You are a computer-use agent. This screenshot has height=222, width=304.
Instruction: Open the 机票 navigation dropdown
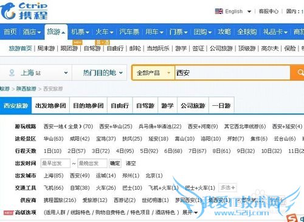click(x=88, y=32)
